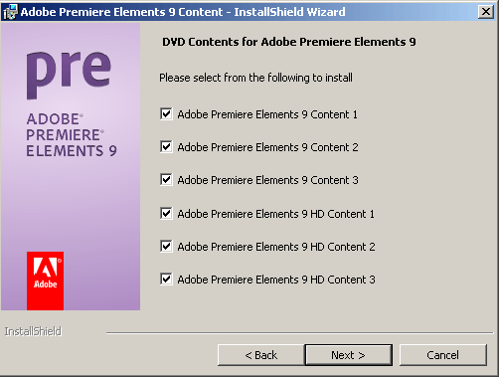Viewport: 499px width, 377px height.
Task: Close the wizard using the X button
Action: 486,12
